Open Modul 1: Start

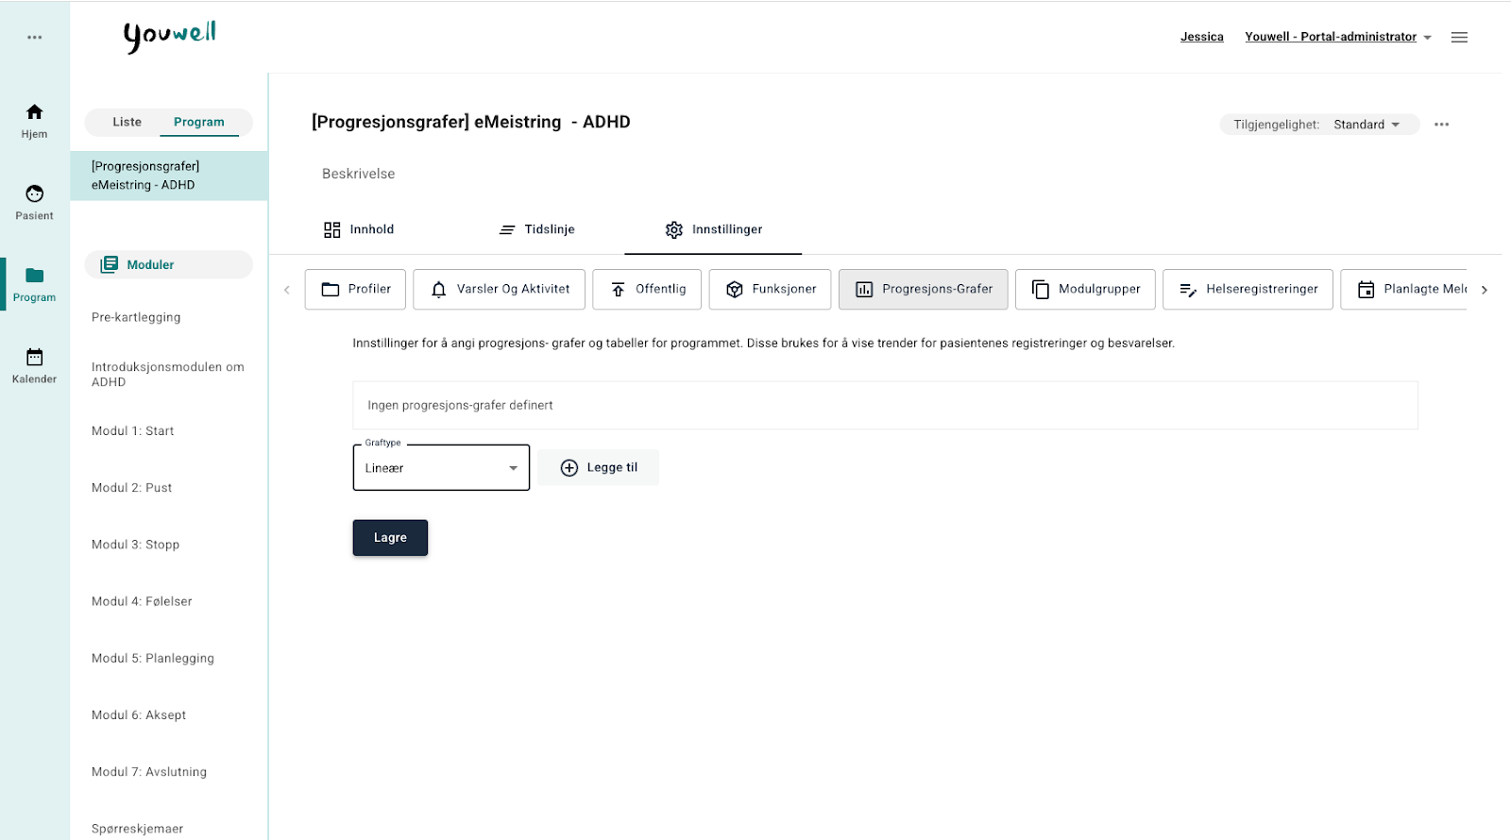132,431
